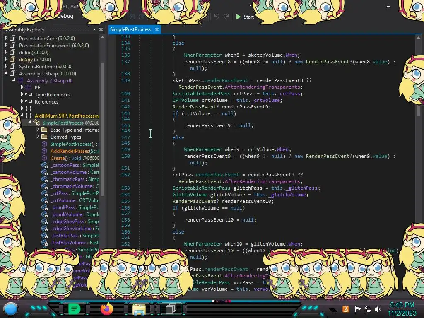The image size is (424, 318).
Task: Open Firefox from the taskbar
Action: 106,308
